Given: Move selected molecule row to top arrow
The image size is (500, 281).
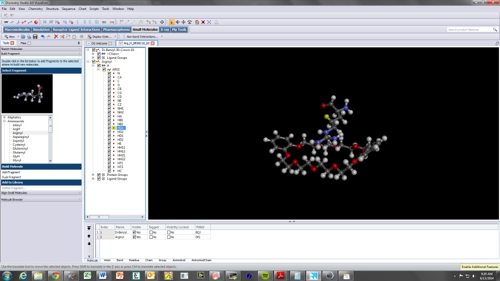Looking at the screenshot, I should [x=89, y=228].
